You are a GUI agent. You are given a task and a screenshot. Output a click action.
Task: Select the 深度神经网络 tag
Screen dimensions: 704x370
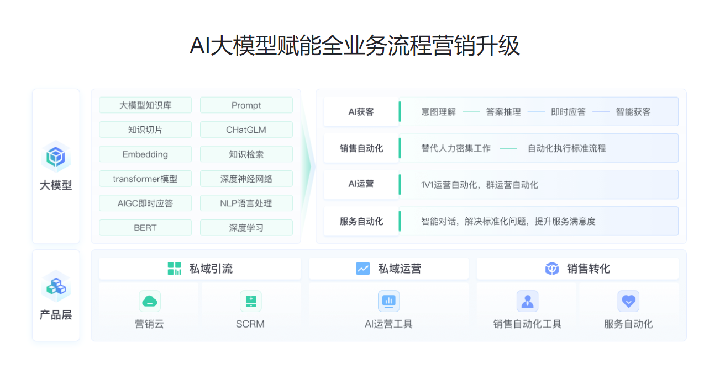246,179
